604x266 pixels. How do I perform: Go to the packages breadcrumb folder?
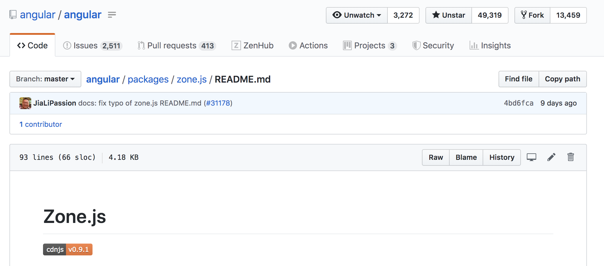coord(148,79)
